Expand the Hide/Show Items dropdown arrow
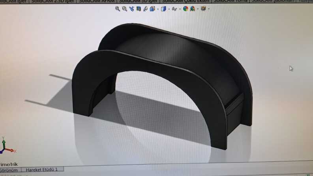 click(x=180, y=9)
